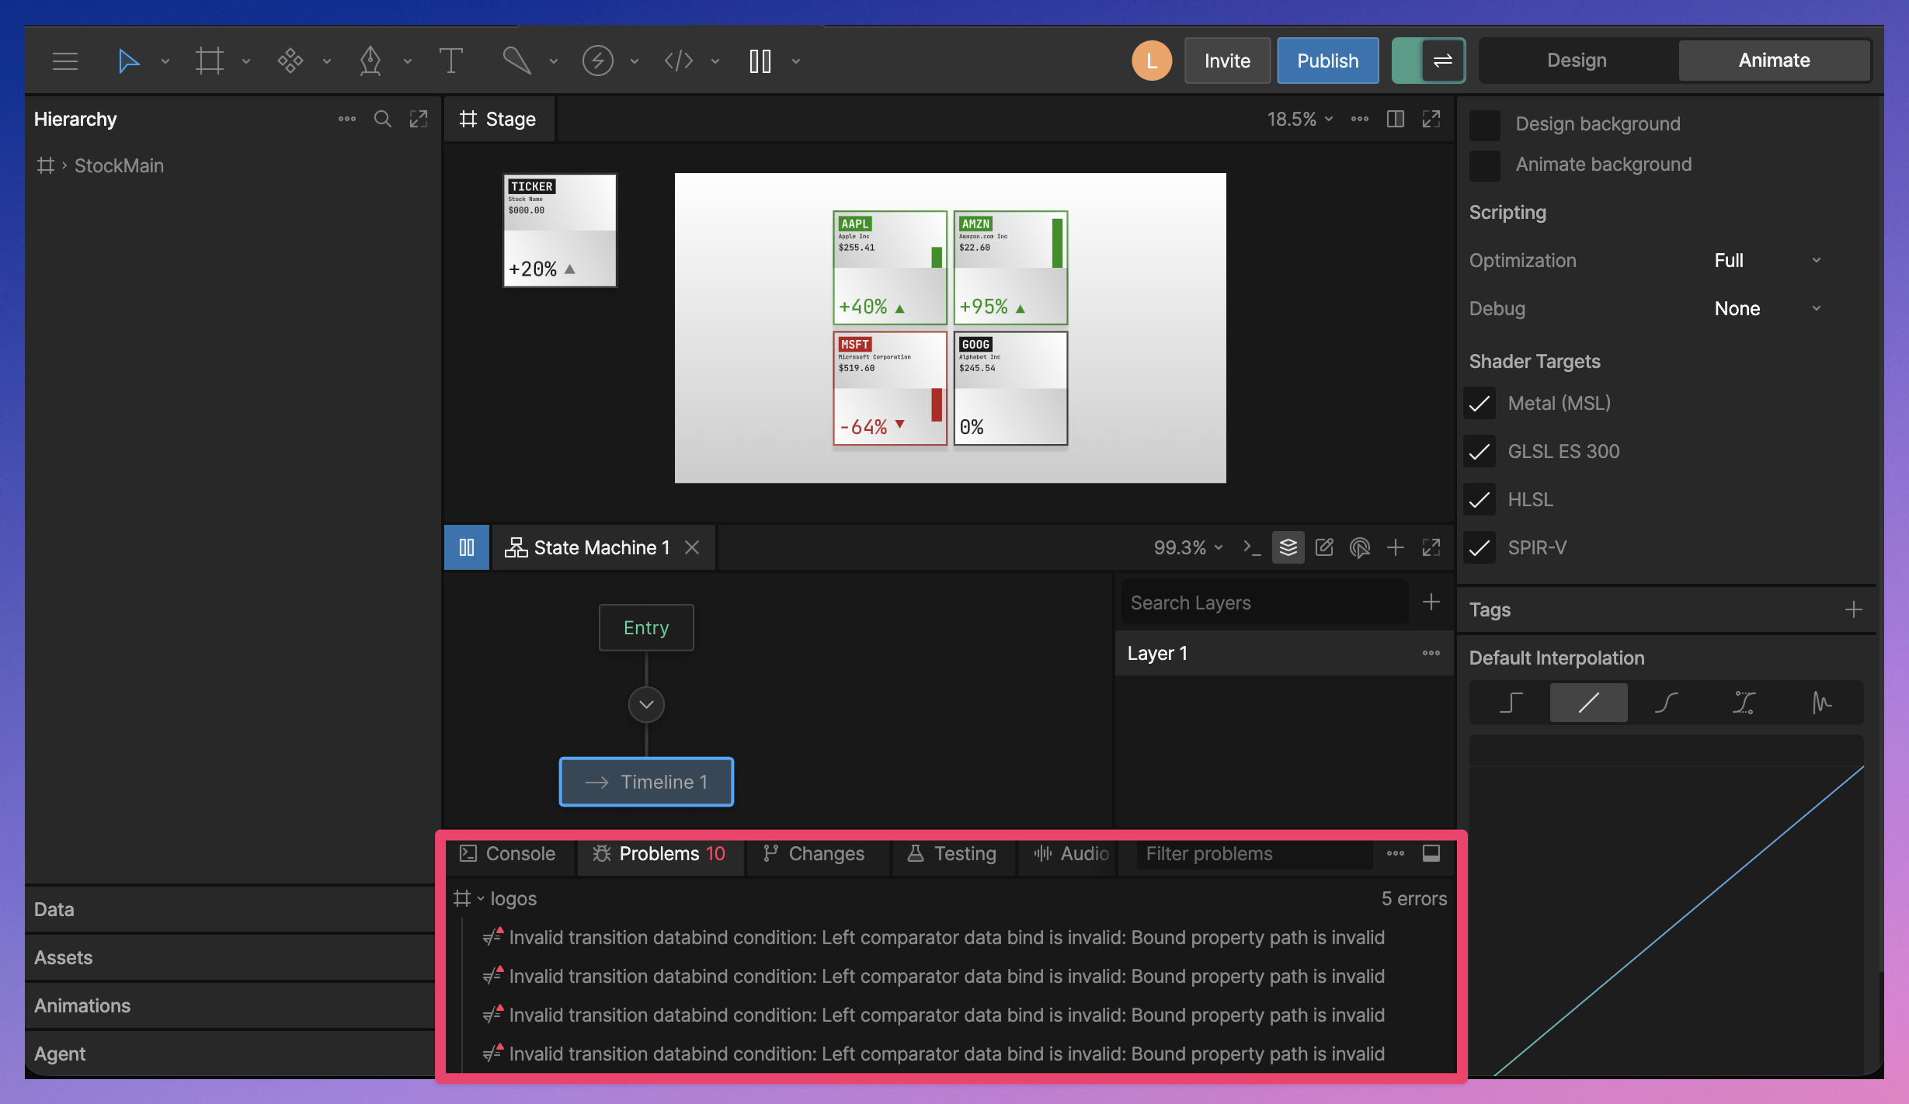1909x1104 pixels.
Task: Open Stage more options menu
Action: (x=1359, y=119)
